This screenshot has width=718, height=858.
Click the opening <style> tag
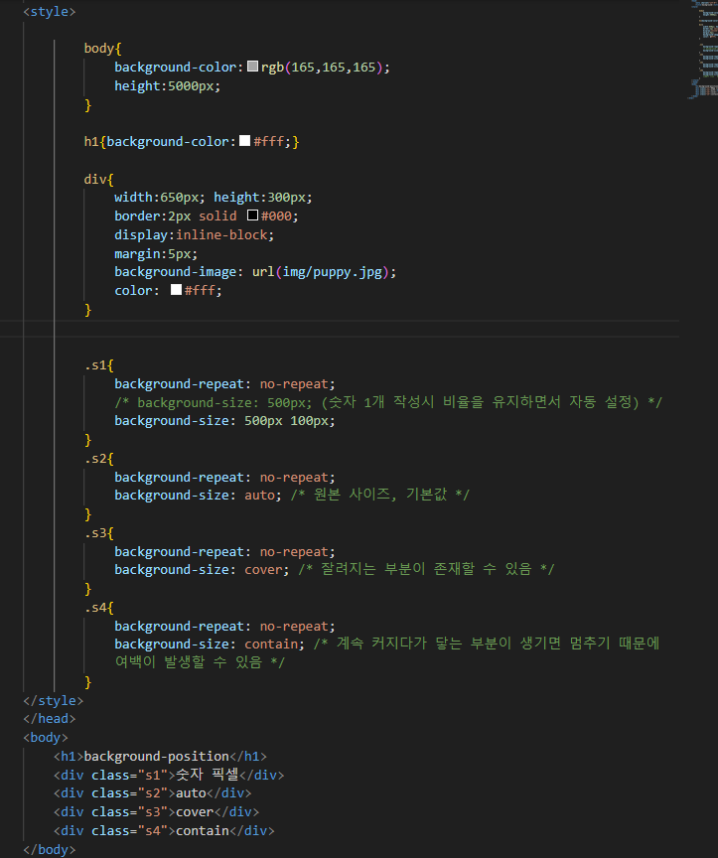[50, 12]
